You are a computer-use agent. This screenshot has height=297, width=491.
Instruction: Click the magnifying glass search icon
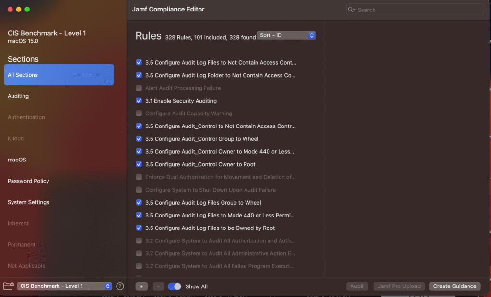click(x=352, y=10)
